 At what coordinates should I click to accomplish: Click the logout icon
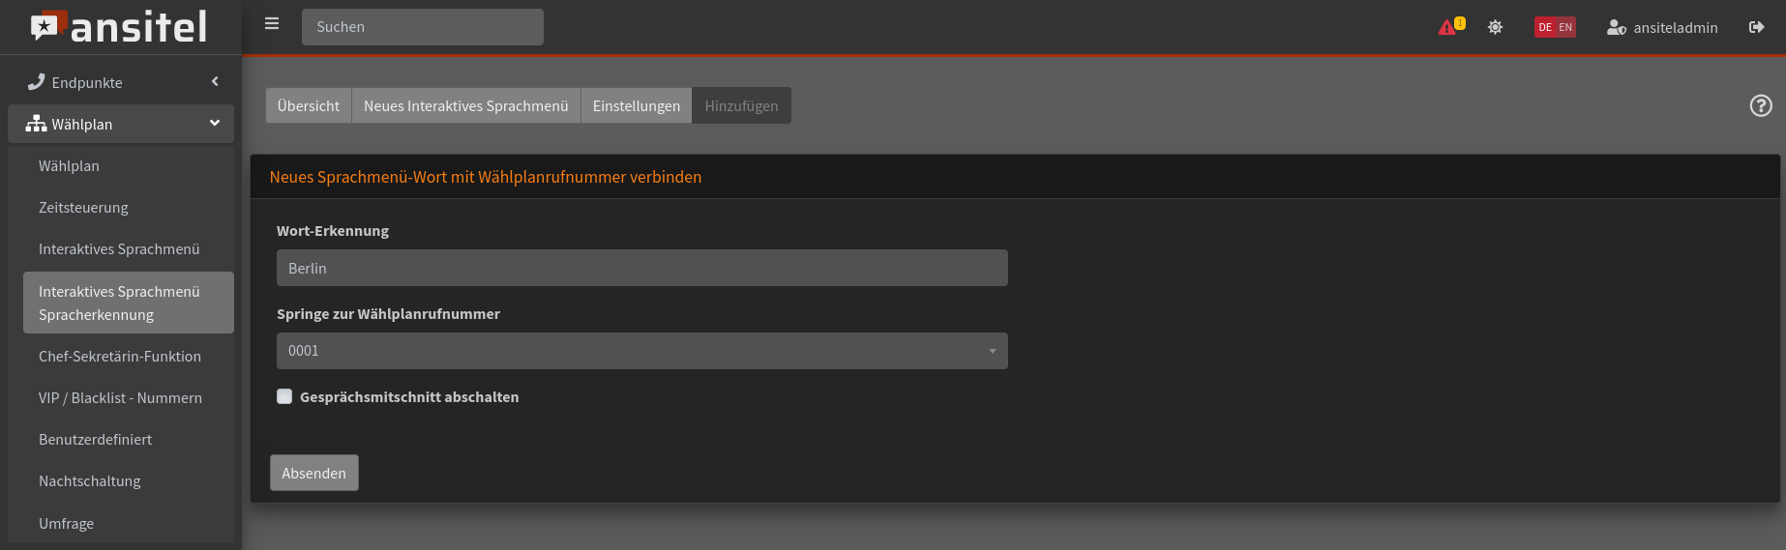coord(1756,27)
